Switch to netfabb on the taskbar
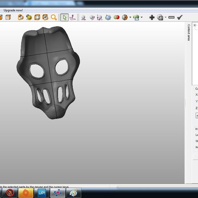Viewport: 198px width, 198px height. tap(58, 193)
